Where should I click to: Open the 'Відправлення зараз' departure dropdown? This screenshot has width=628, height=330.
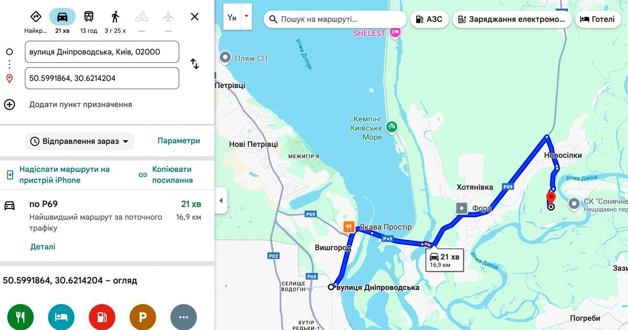(x=79, y=141)
